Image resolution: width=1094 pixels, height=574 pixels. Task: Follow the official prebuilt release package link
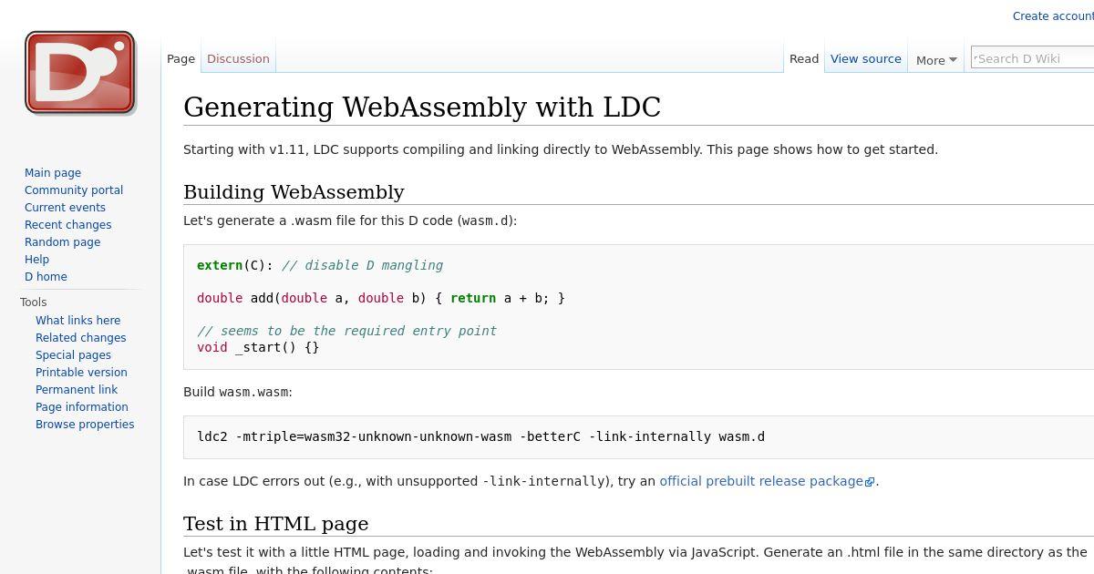(x=761, y=481)
